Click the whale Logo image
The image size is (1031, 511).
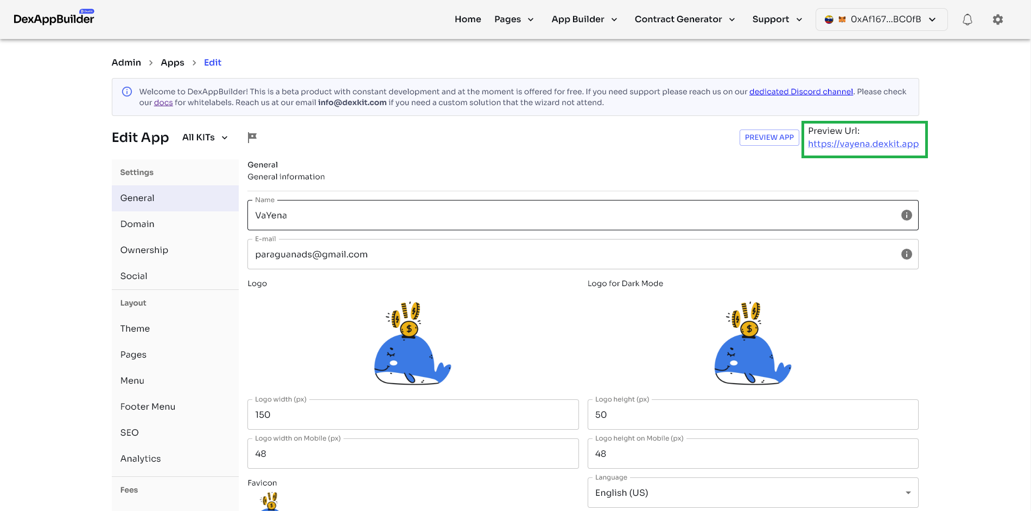(412, 344)
